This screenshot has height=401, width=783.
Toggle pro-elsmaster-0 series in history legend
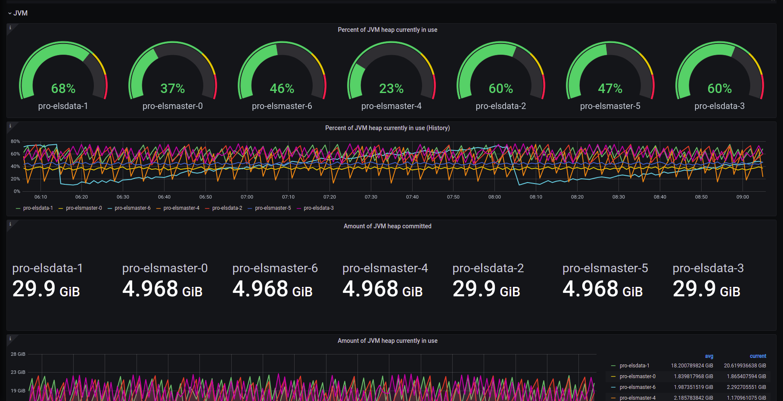[x=84, y=208]
